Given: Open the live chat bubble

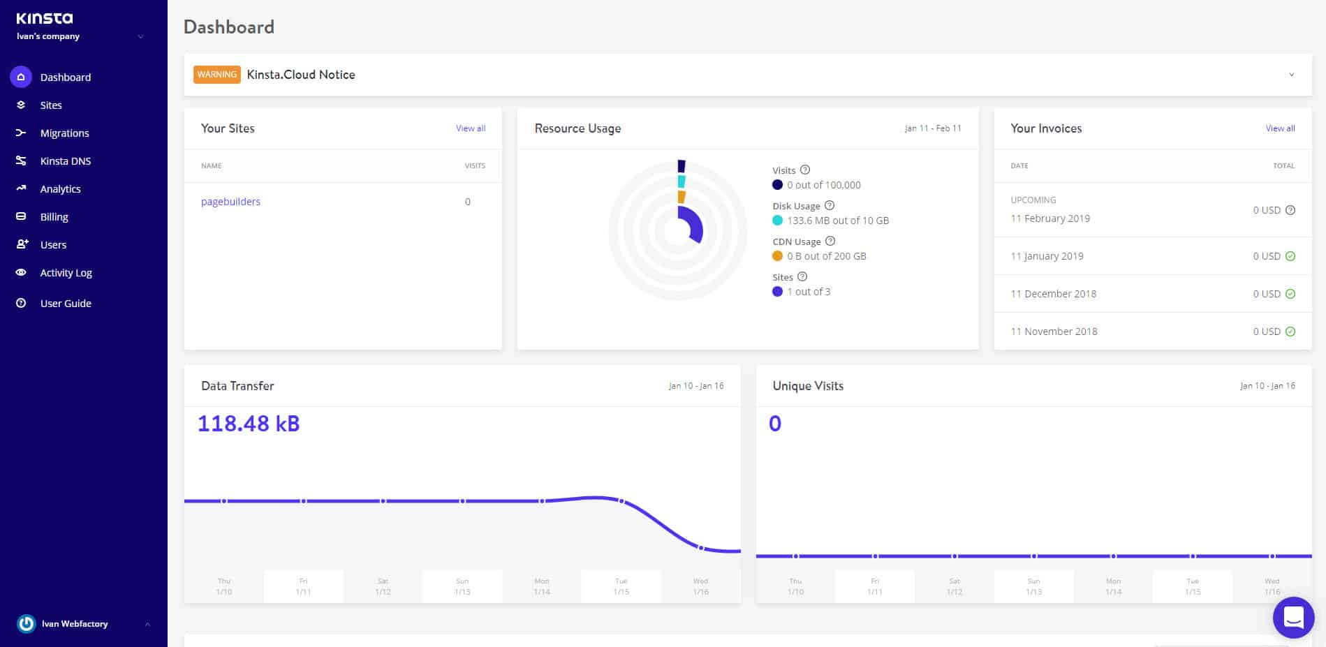Looking at the screenshot, I should pyautogui.click(x=1293, y=618).
